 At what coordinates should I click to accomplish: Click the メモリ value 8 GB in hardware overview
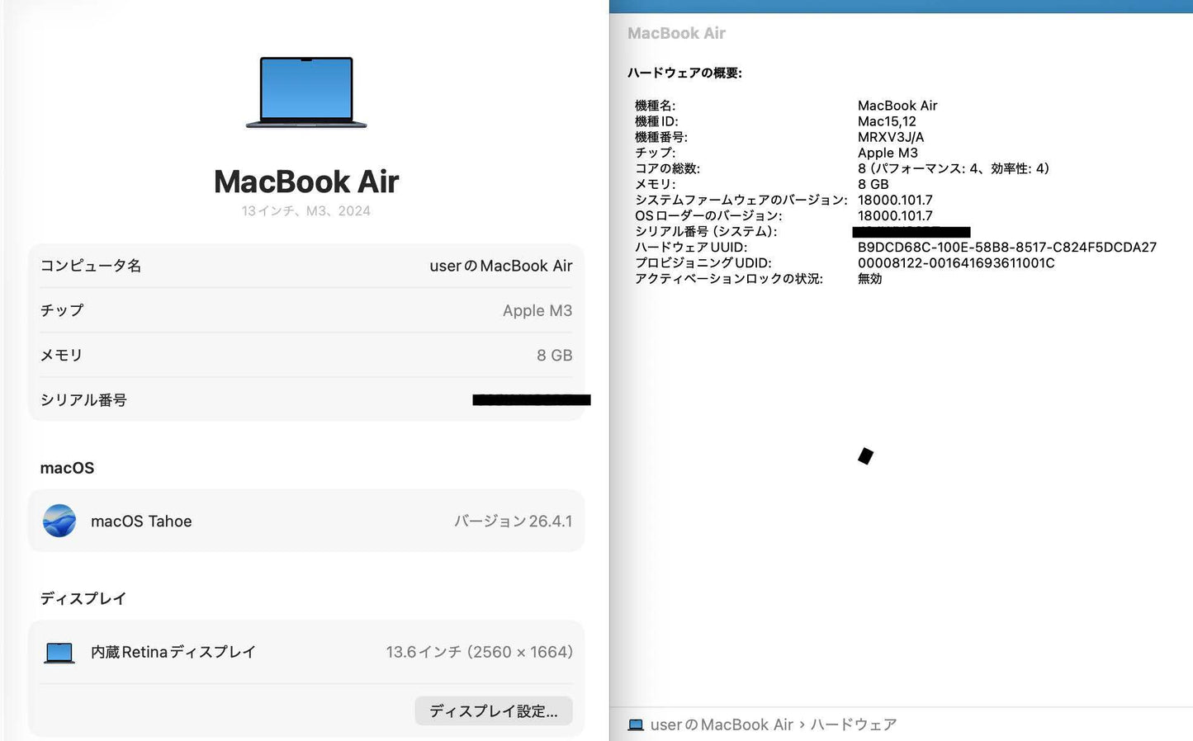(x=873, y=184)
